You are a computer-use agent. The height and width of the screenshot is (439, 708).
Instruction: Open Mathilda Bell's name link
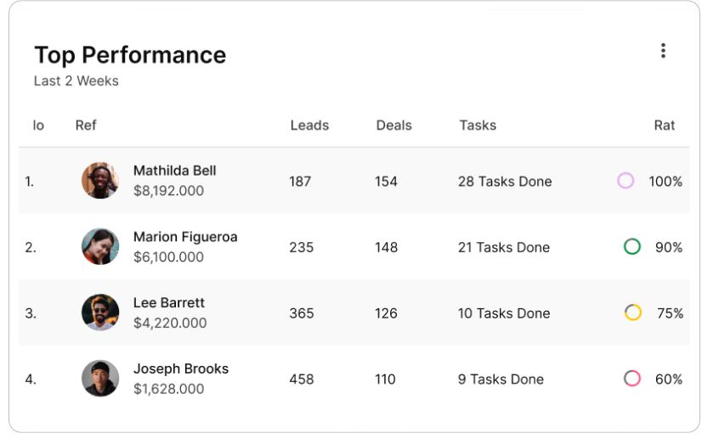(x=174, y=171)
